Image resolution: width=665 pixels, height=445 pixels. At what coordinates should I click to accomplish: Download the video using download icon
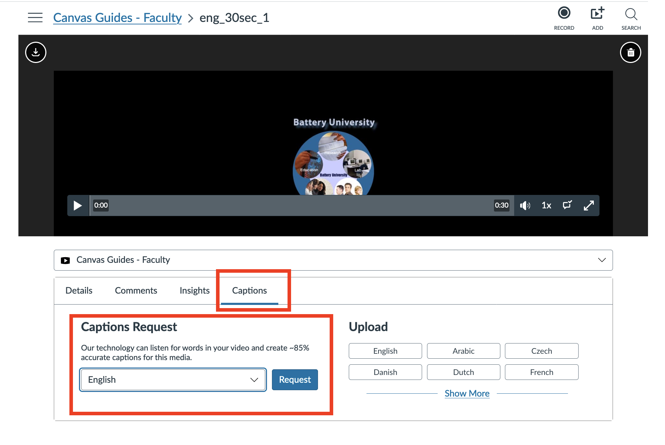coord(36,52)
